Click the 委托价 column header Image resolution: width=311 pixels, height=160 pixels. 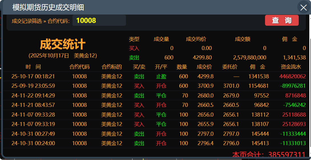point(230,67)
